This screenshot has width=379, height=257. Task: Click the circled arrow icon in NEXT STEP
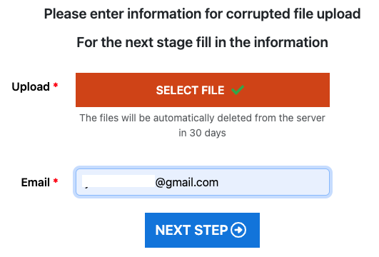(x=238, y=230)
